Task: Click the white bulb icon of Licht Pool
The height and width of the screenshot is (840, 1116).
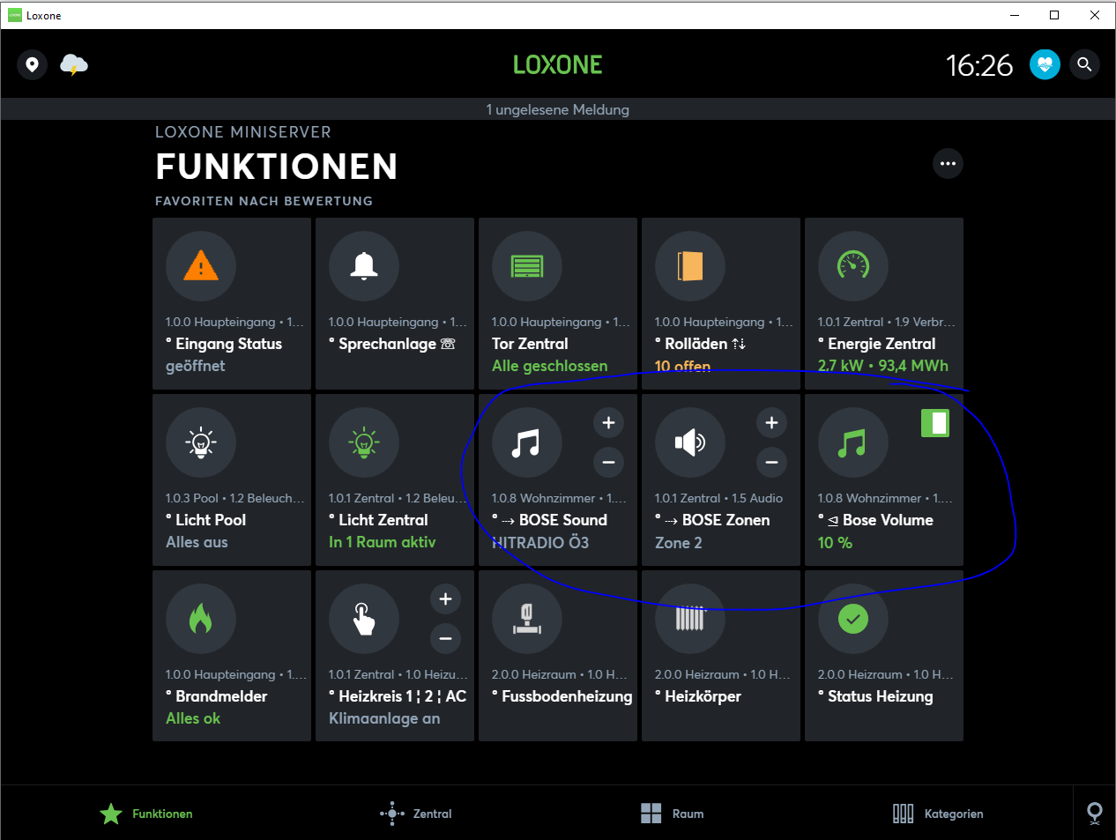Action: click(201, 442)
